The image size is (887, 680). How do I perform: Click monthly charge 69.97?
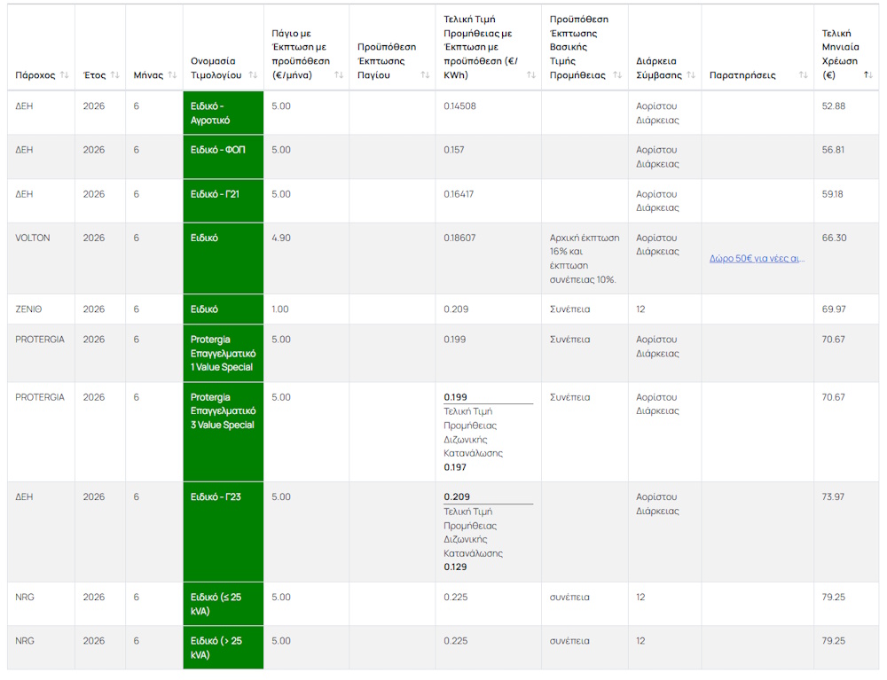coord(834,309)
